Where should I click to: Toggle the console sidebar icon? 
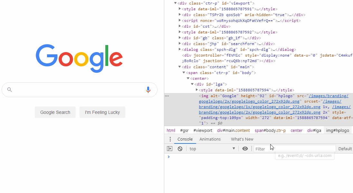[169, 149]
